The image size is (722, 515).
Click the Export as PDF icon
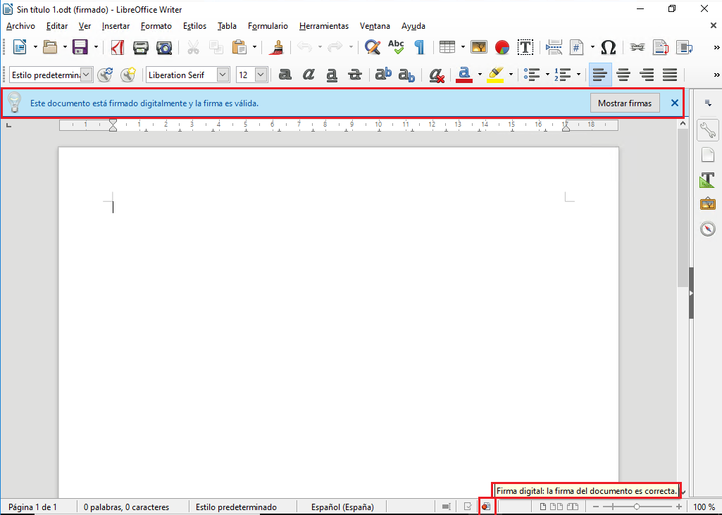(x=118, y=47)
